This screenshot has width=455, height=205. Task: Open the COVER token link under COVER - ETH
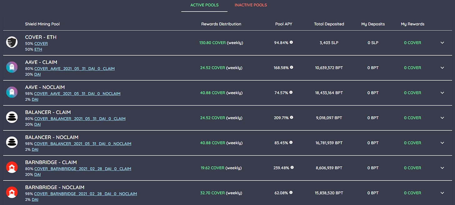tap(41, 44)
